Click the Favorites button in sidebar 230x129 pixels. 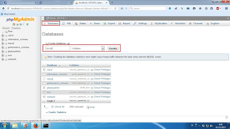click(16, 28)
